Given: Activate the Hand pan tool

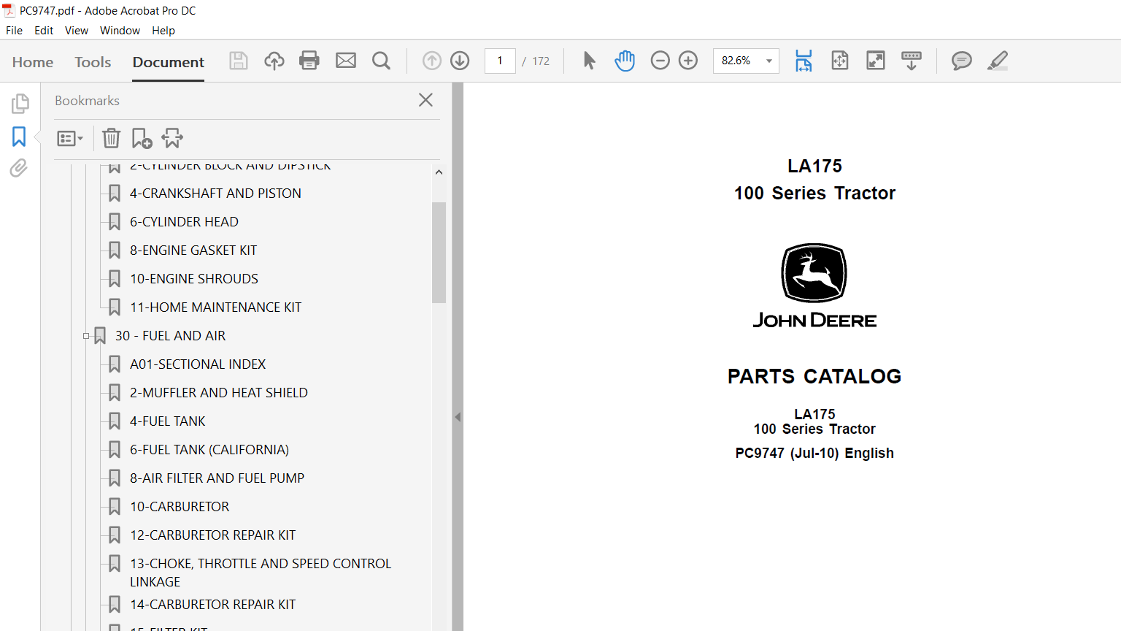Looking at the screenshot, I should pyautogui.click(x=625, y=61).
